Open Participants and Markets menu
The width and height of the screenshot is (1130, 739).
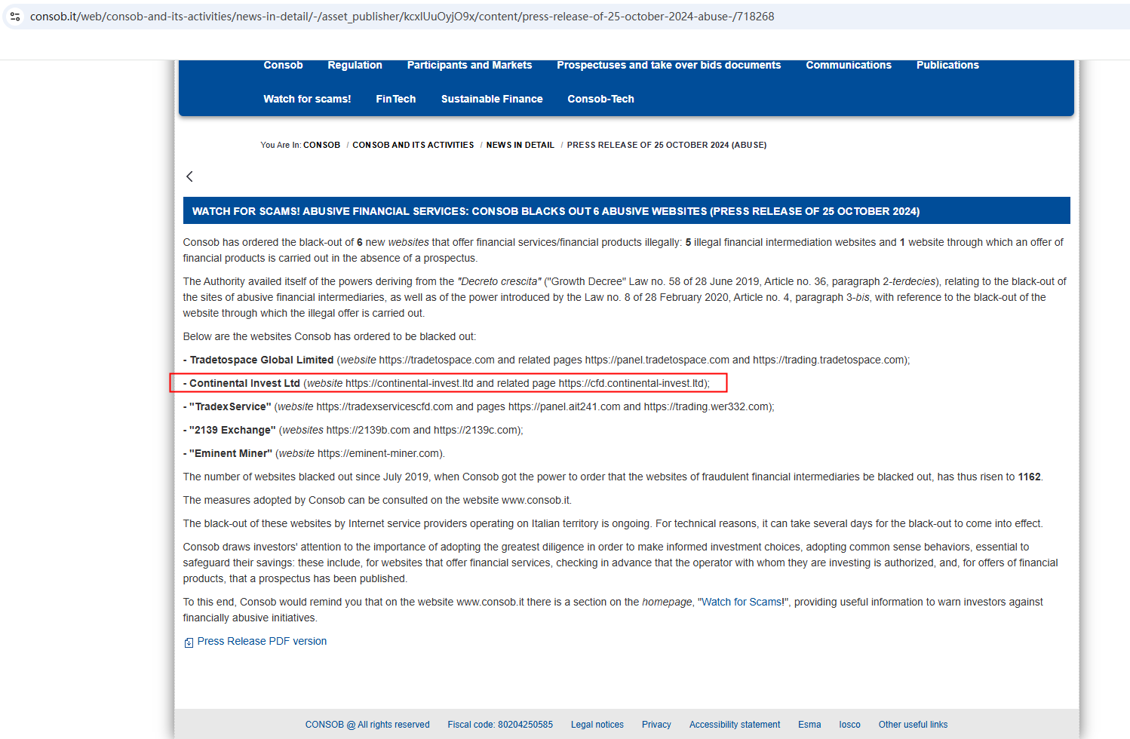click(469, 65)
